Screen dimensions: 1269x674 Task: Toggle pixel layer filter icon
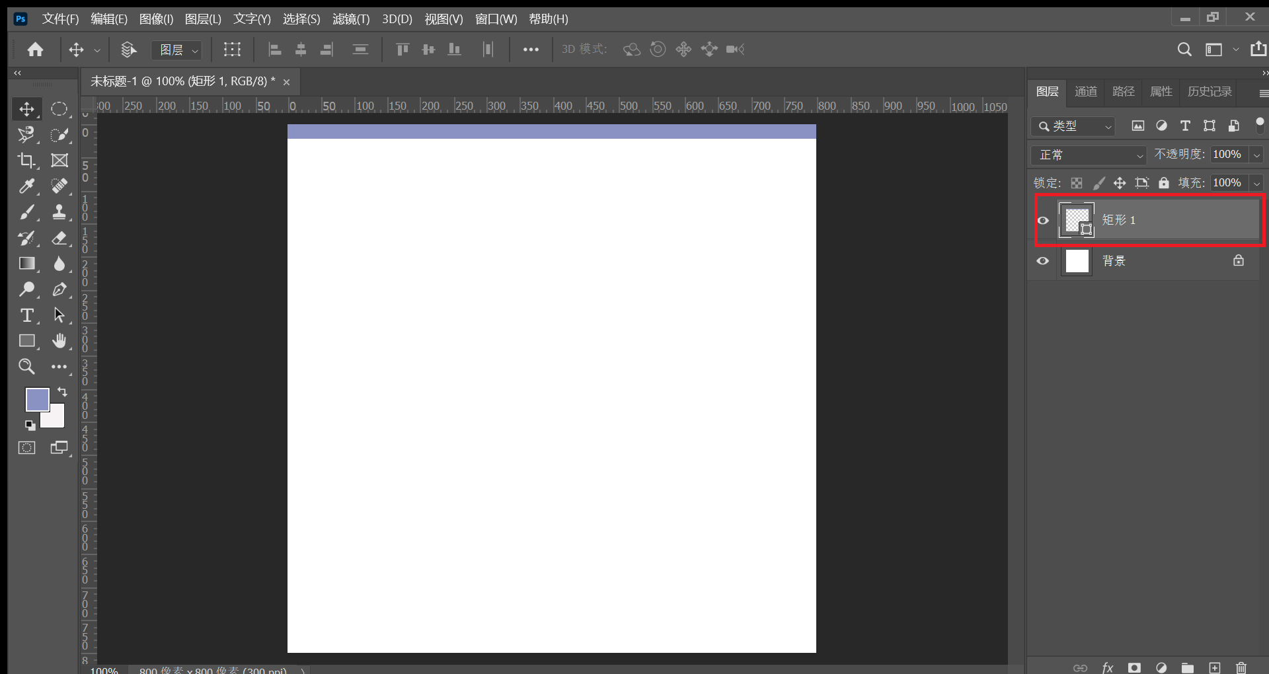(1138, 126)
